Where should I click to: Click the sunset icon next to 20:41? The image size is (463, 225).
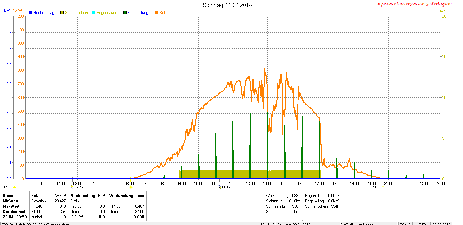383,187
